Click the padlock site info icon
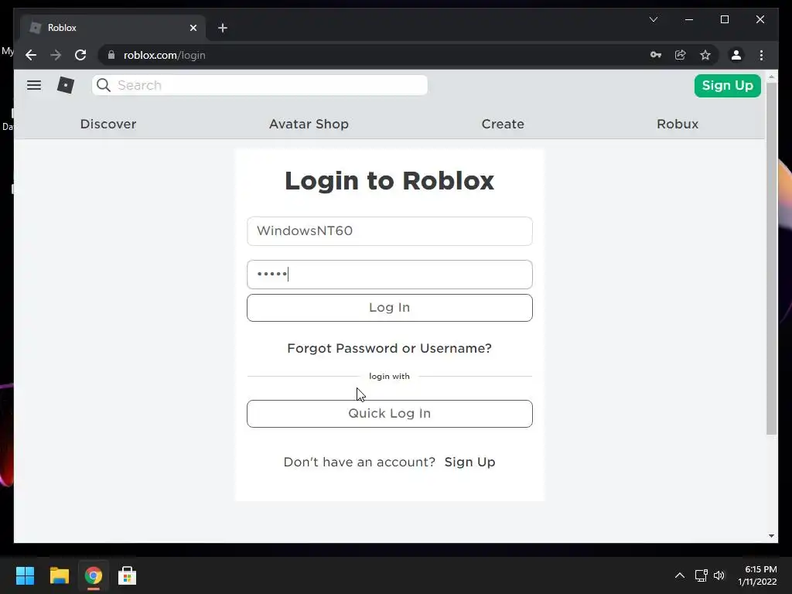 pos(111,55)
